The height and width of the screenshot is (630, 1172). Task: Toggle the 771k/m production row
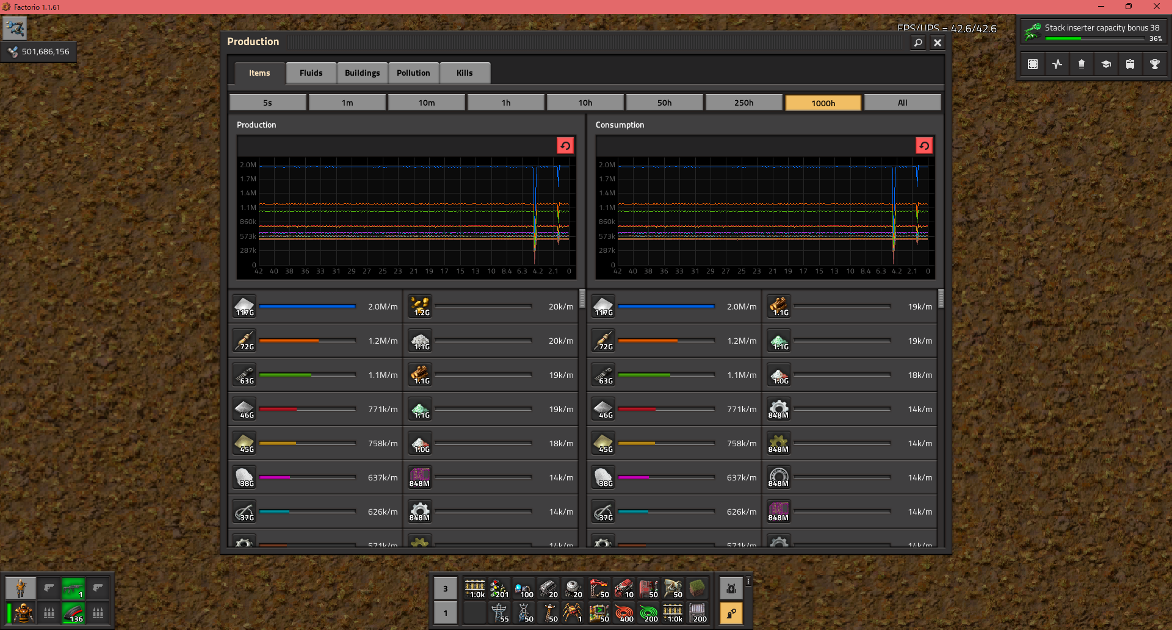(x=316, y=409)
